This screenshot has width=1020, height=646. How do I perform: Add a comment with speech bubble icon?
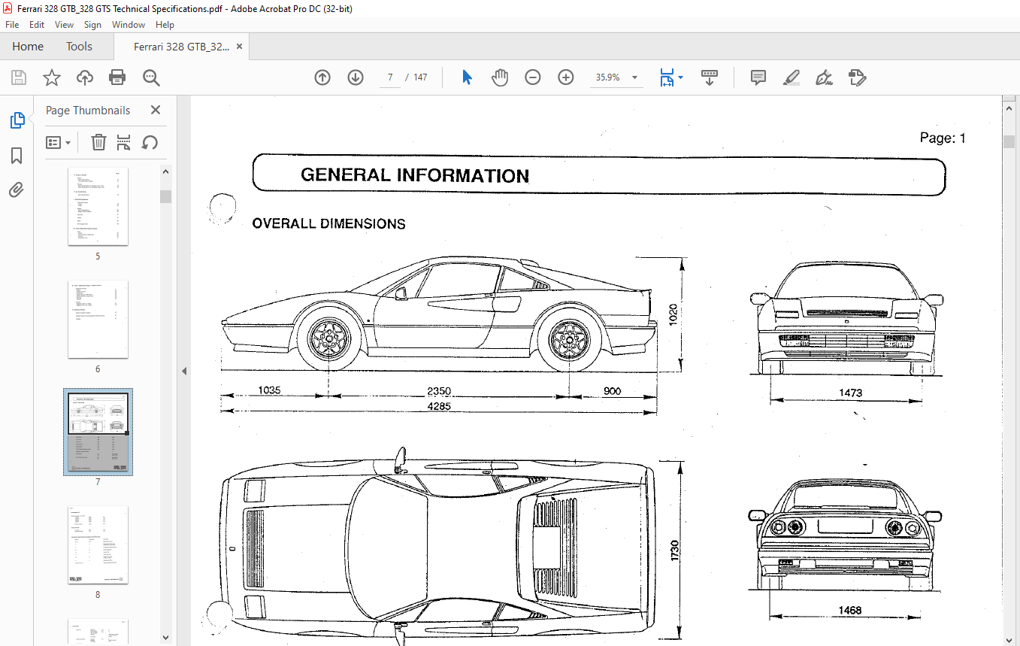758,77
